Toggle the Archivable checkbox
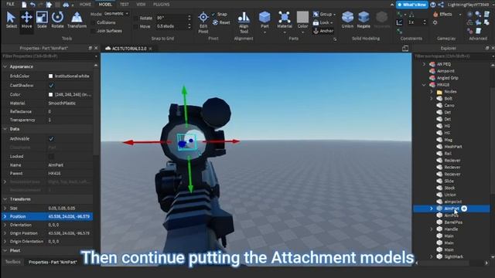 point(51,139)
